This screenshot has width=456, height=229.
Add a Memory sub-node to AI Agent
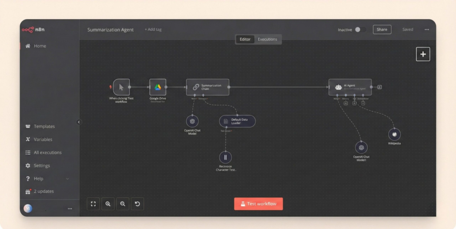346,103
